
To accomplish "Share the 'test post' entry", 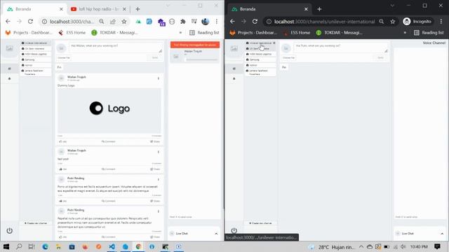I will point(155,169).
